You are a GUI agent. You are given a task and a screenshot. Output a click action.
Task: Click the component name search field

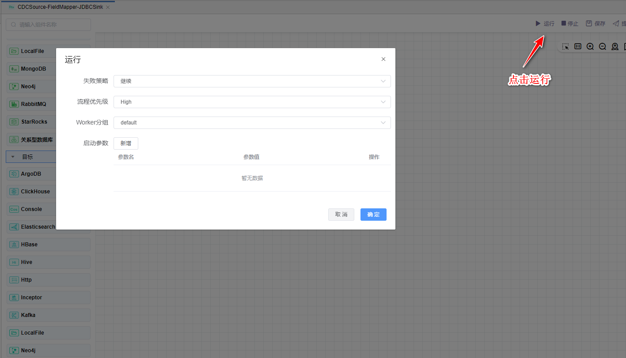[x=49, y=25]
